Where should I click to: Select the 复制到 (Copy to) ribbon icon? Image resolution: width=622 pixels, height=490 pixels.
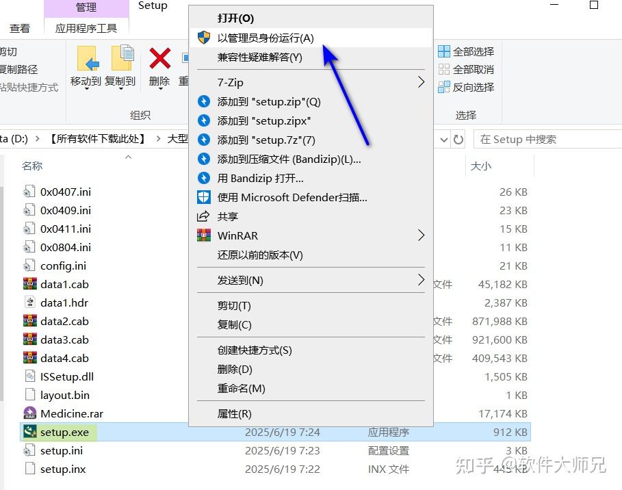click(120, 60)
